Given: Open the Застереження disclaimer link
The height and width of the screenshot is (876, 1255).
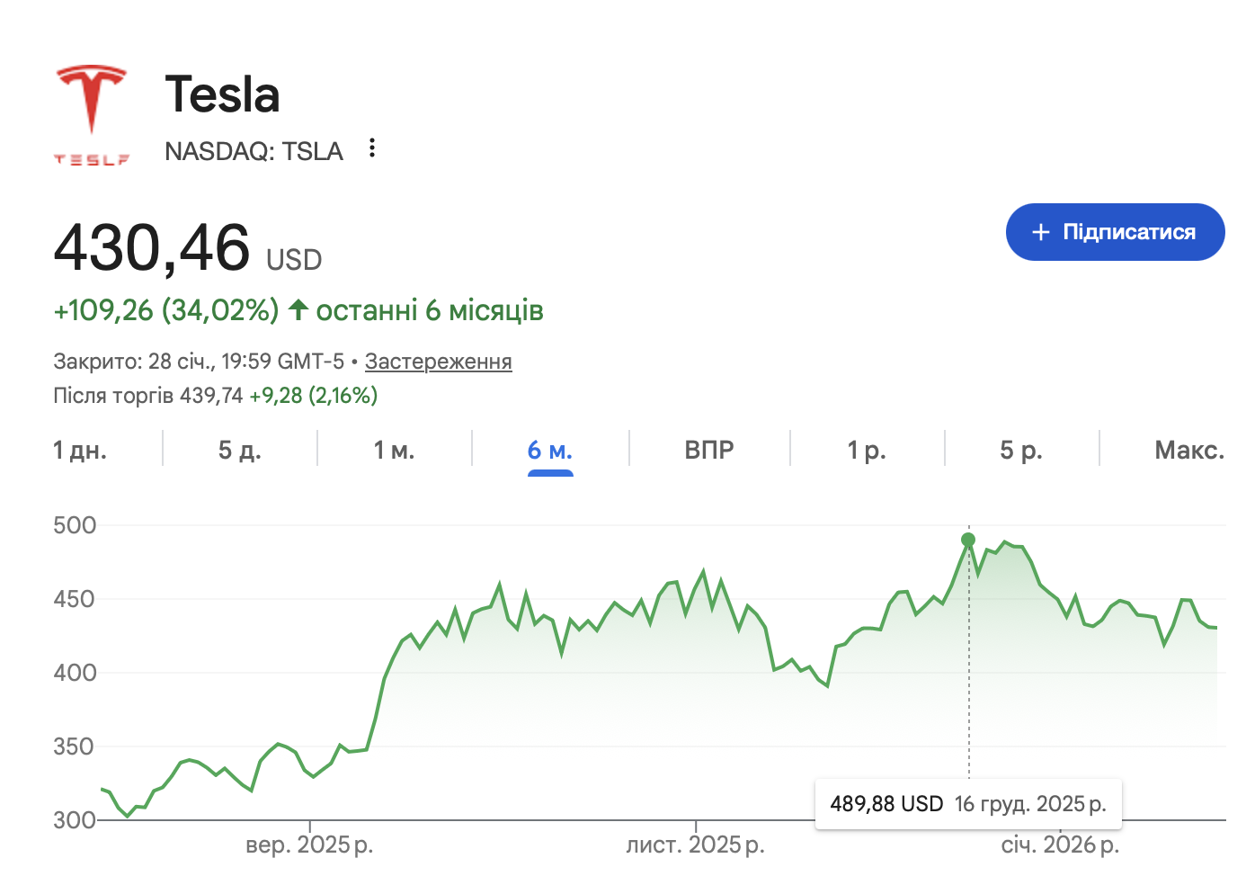Looking at the screenshot, I should click(x=438, y=362).
